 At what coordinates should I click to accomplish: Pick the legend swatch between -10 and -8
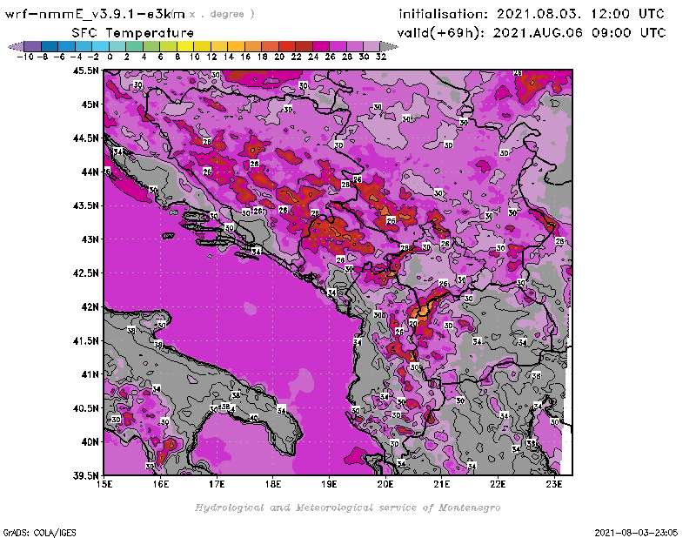click(33, 46)
